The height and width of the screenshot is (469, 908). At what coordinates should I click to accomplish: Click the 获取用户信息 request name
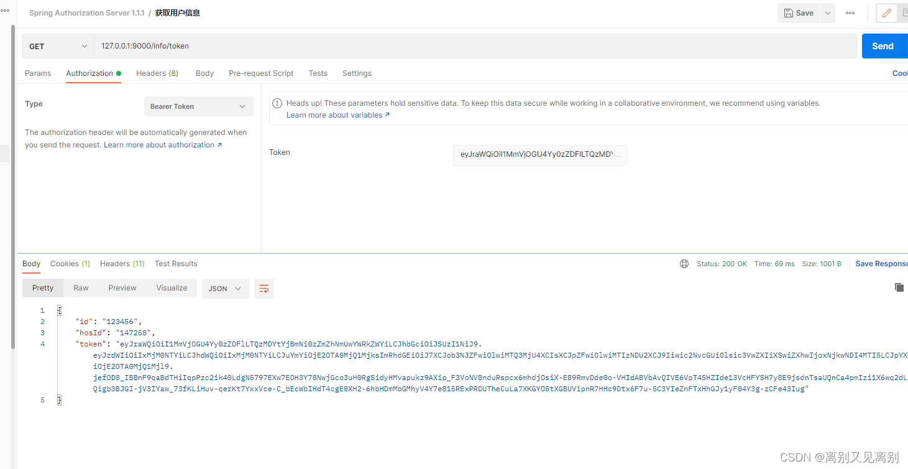(x=178, y=13)
